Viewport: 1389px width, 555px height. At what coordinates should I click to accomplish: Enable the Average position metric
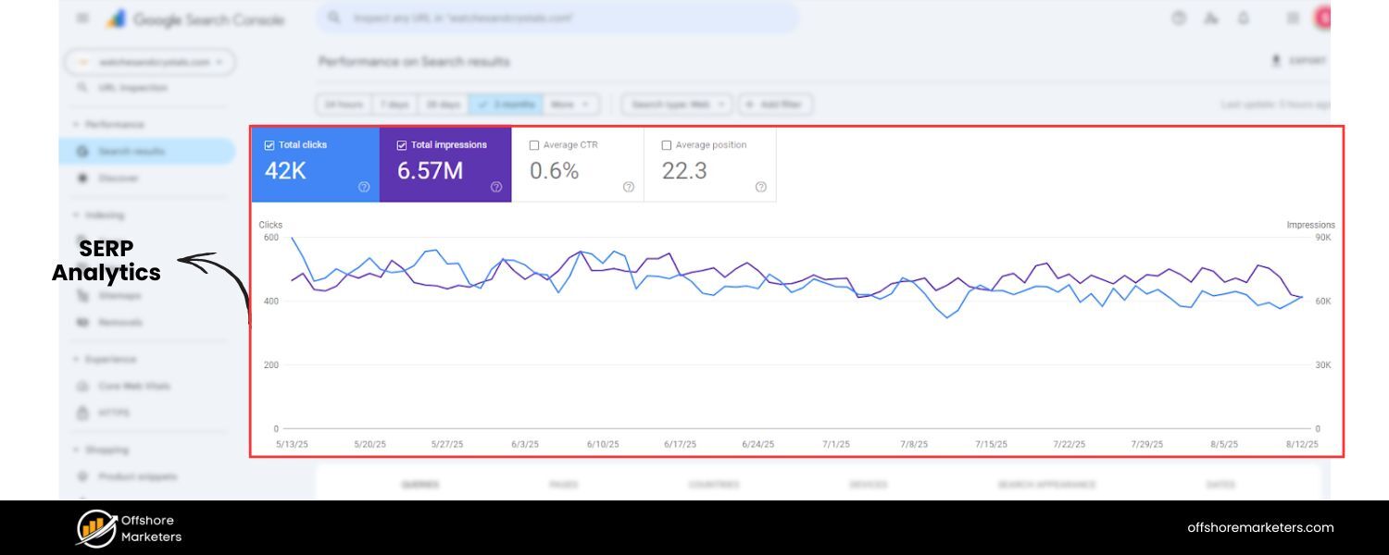point(666,144)
